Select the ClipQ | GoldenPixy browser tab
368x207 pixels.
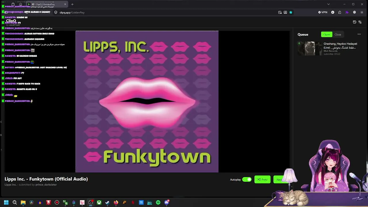(47, 4)
